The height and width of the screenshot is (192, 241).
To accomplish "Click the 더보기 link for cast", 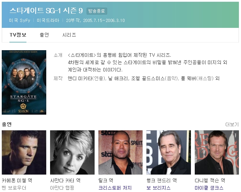I will click(x=232, y=124).
